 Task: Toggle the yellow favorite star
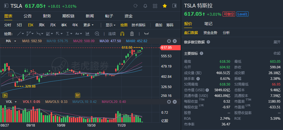tap(165, 6)
